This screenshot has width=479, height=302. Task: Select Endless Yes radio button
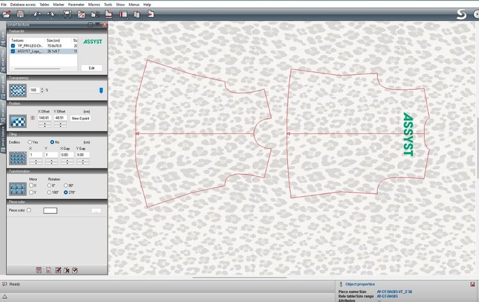pyautogui.click(x=30, y=142)
